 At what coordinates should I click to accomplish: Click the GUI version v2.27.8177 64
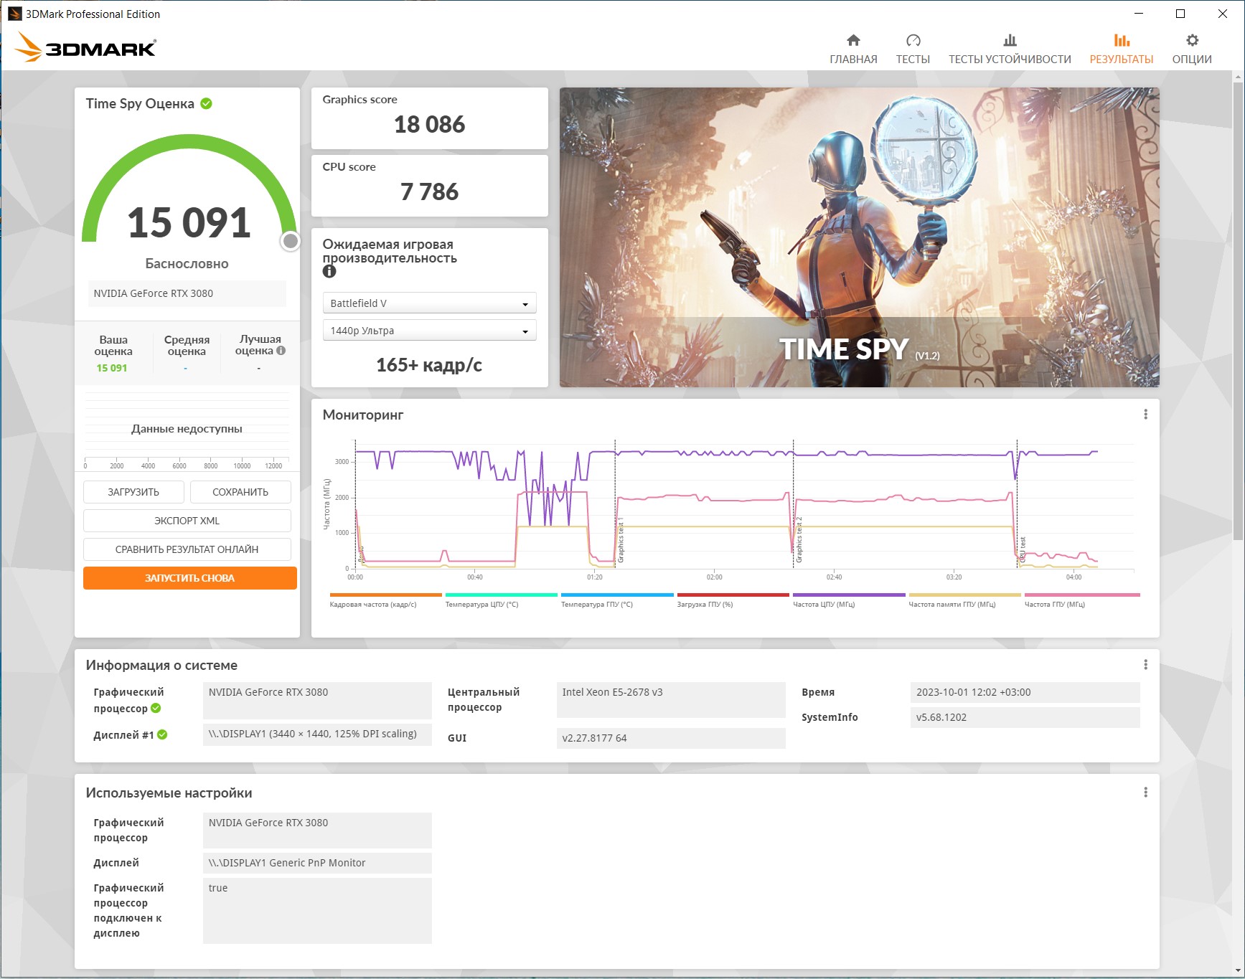[671, 738]
